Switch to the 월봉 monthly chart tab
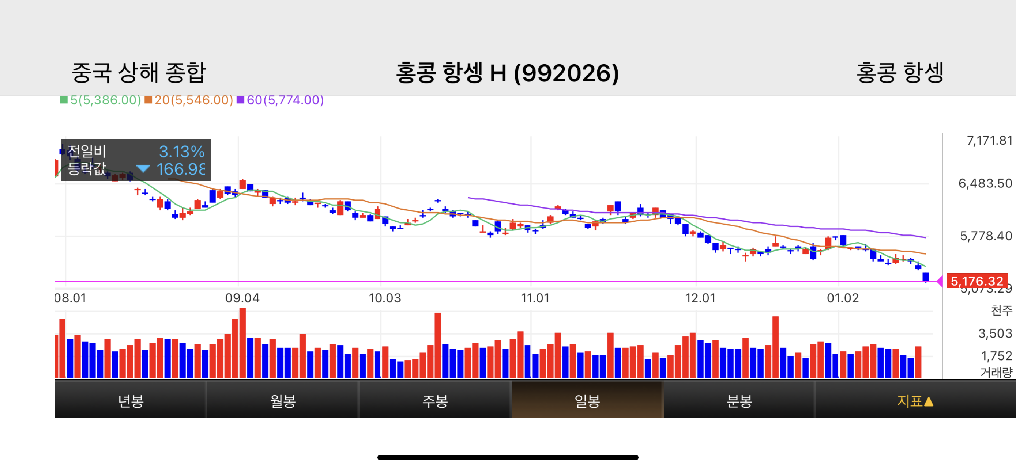This screenshot has width=1016, height=469. [x=283, y=400]
